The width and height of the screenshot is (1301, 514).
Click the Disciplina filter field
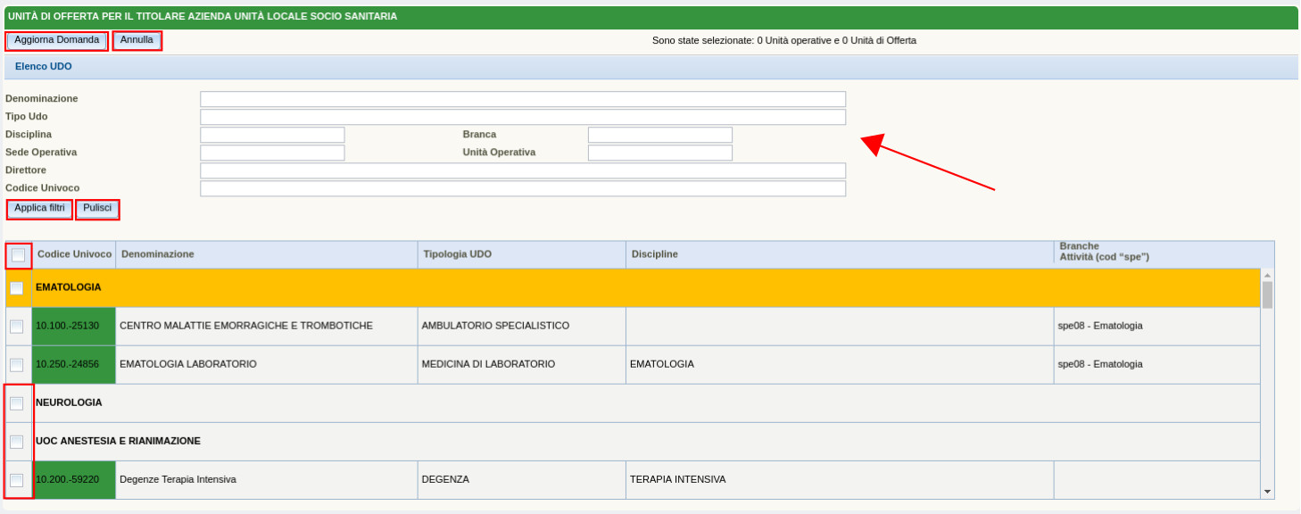tap(272, 135)
